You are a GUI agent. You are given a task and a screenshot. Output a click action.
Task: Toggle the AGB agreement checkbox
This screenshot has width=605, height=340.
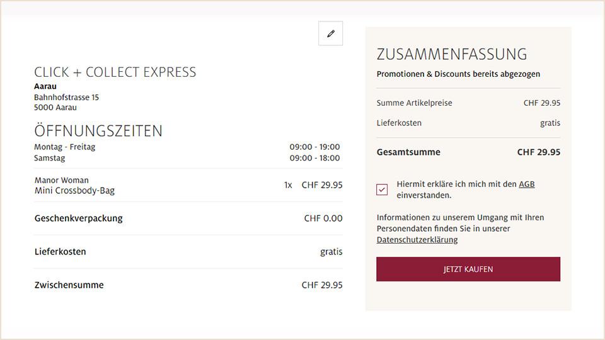(x=382, y=190)
